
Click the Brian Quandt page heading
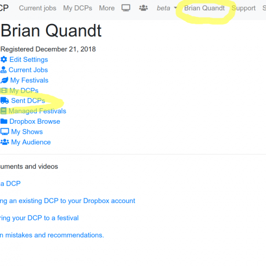(51, 31)
